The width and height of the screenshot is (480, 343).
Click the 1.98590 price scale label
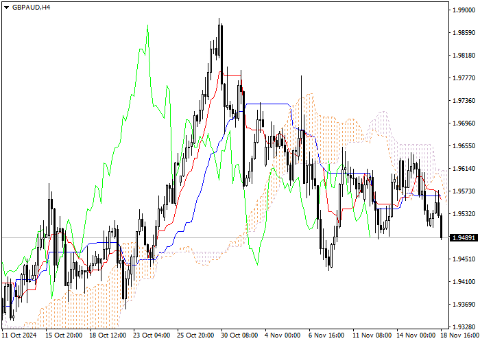click(x=464, y=33)
